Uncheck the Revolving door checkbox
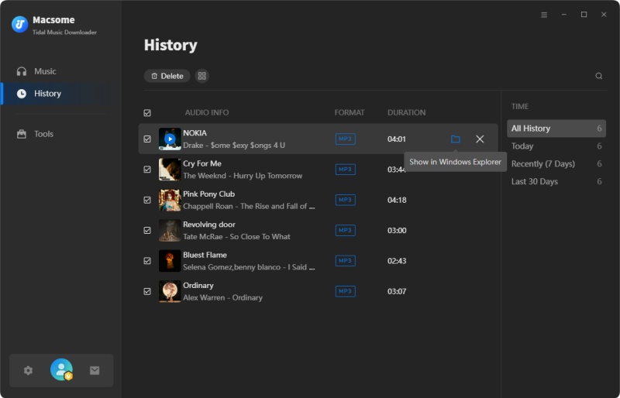Screen dimensions: 620x398 (x=147, y=231)
